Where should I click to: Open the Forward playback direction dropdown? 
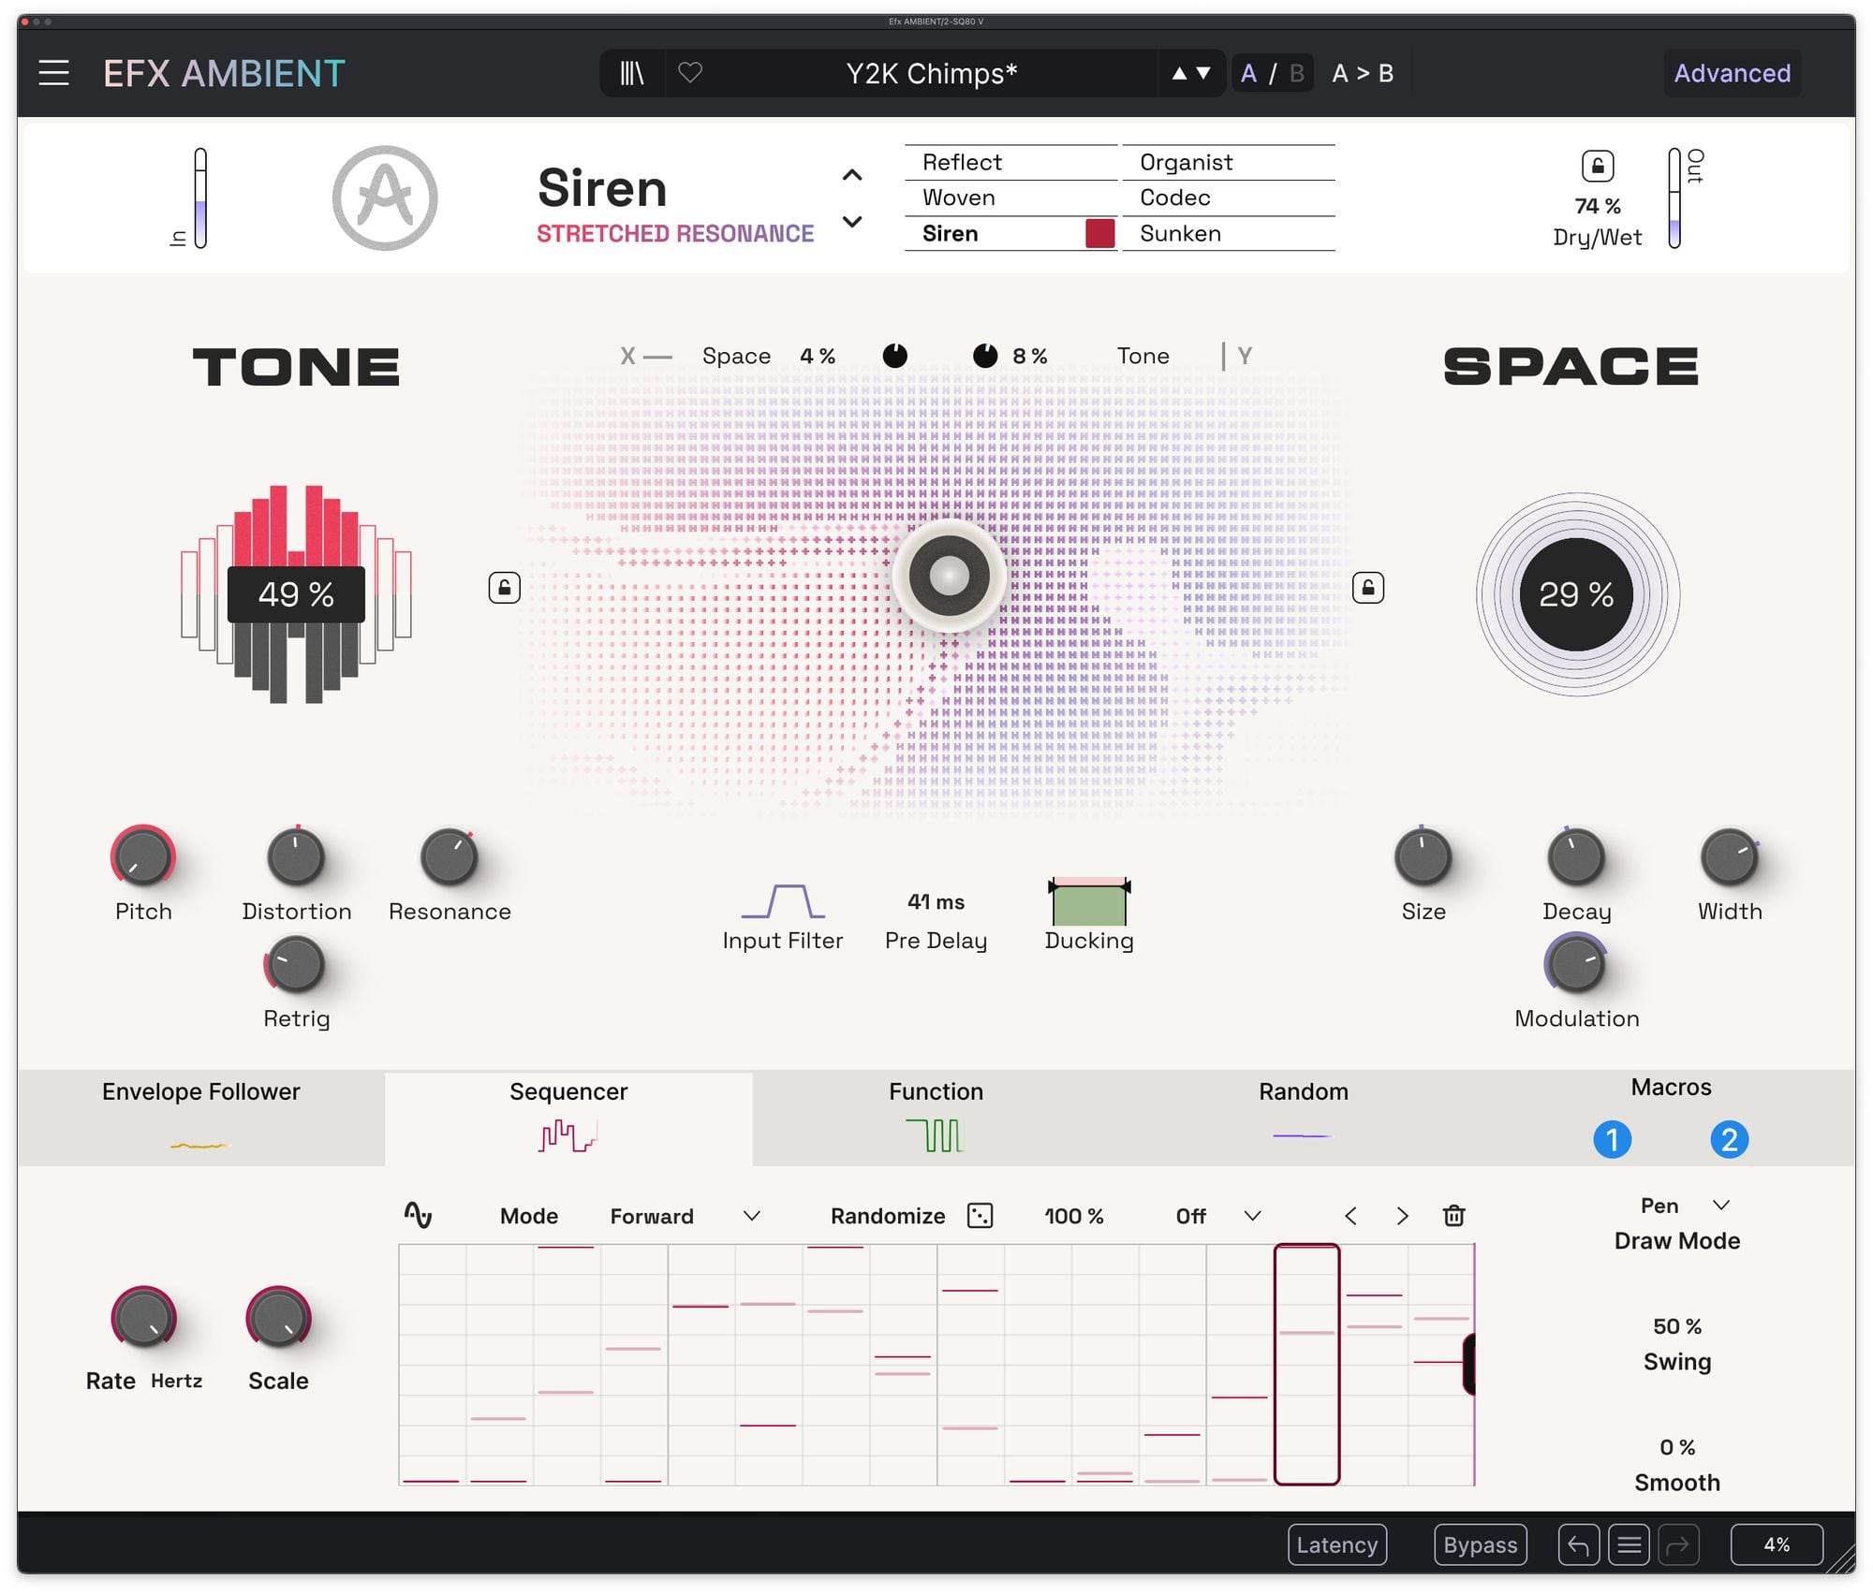tap(749, 1215)
